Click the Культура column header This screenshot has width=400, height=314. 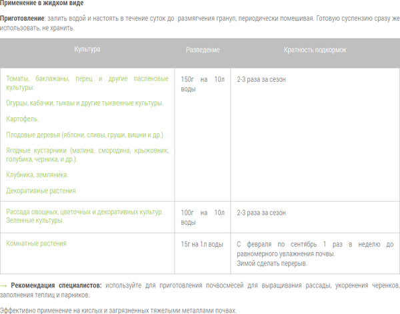pyautogui.click(x=87, y=50)
